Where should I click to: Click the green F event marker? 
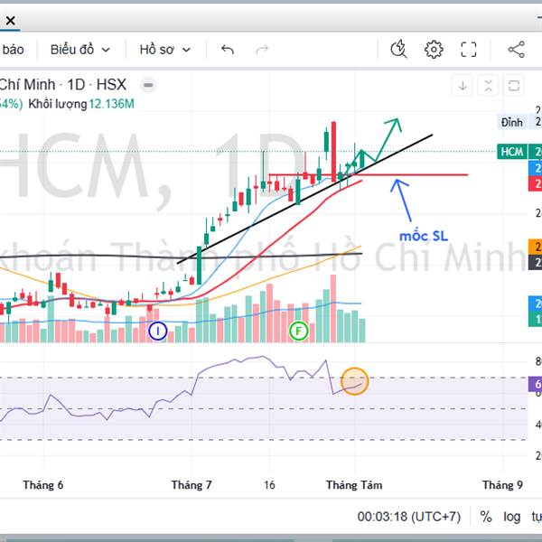point(299,332)
